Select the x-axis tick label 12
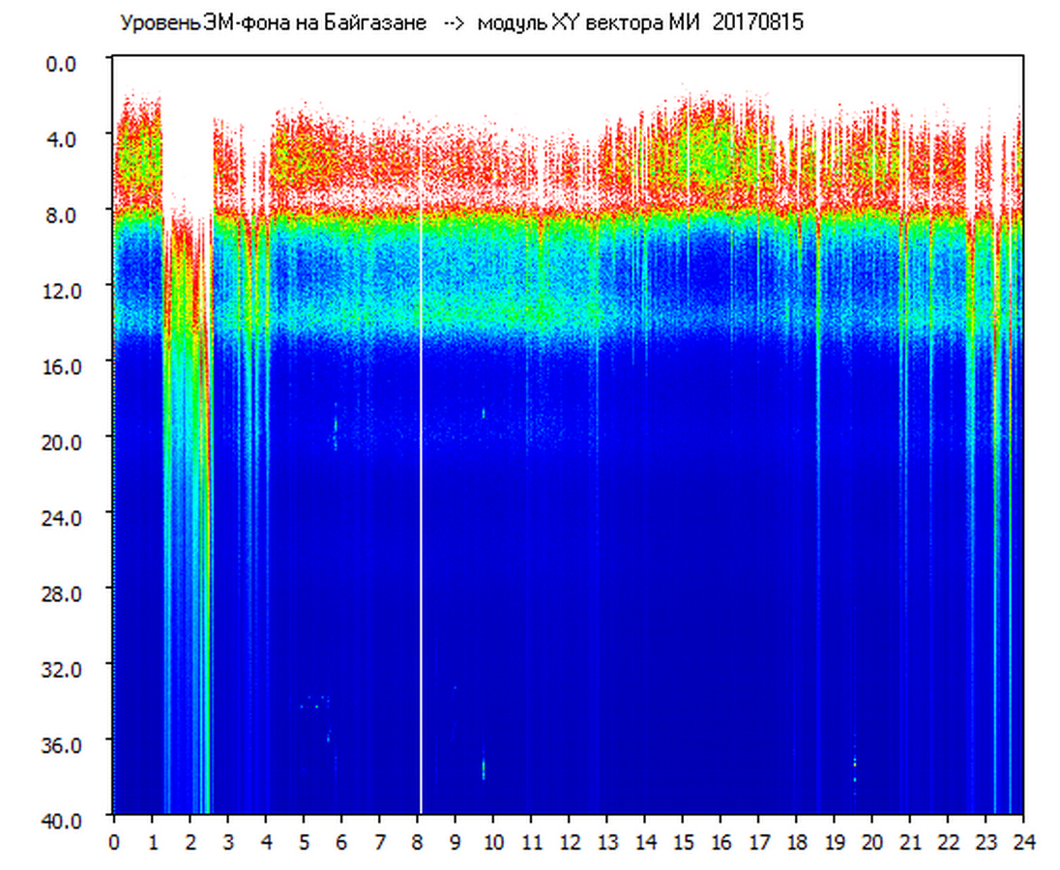1060x870 pixels. click(x=569, y=841)
